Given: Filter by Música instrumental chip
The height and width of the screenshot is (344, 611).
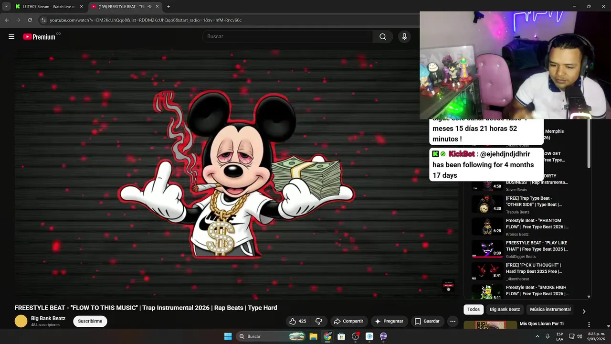Looking at the screenshot, I should tap(550, 310).
